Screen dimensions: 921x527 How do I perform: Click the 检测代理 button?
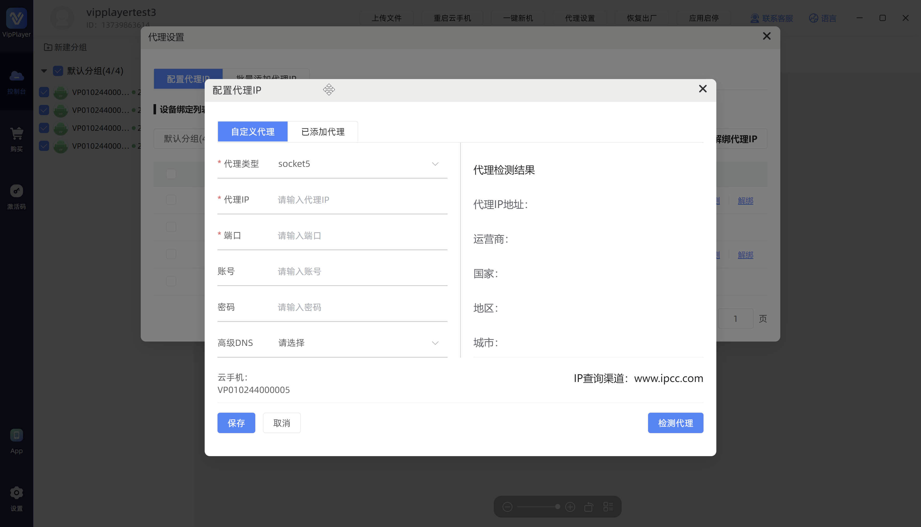tap(675, 423)
